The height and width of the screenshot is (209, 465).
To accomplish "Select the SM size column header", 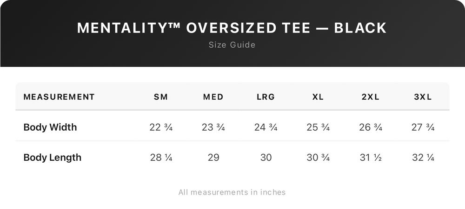I will click(x=161, y=97).
